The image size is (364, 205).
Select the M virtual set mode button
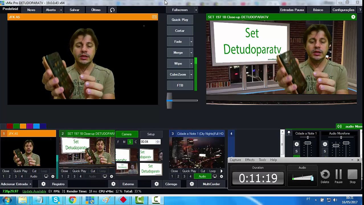click(x=124, y=142)
